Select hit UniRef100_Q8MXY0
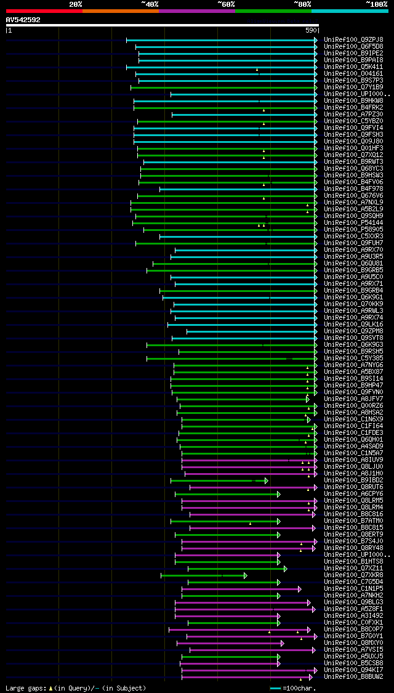 tap(353, 643)
